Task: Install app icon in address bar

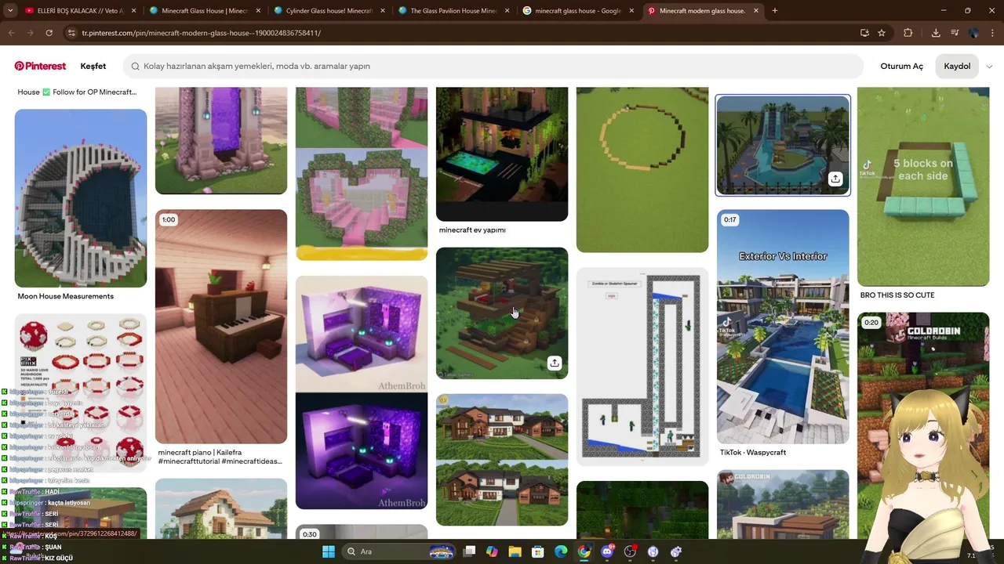Action: pos(864,33)
